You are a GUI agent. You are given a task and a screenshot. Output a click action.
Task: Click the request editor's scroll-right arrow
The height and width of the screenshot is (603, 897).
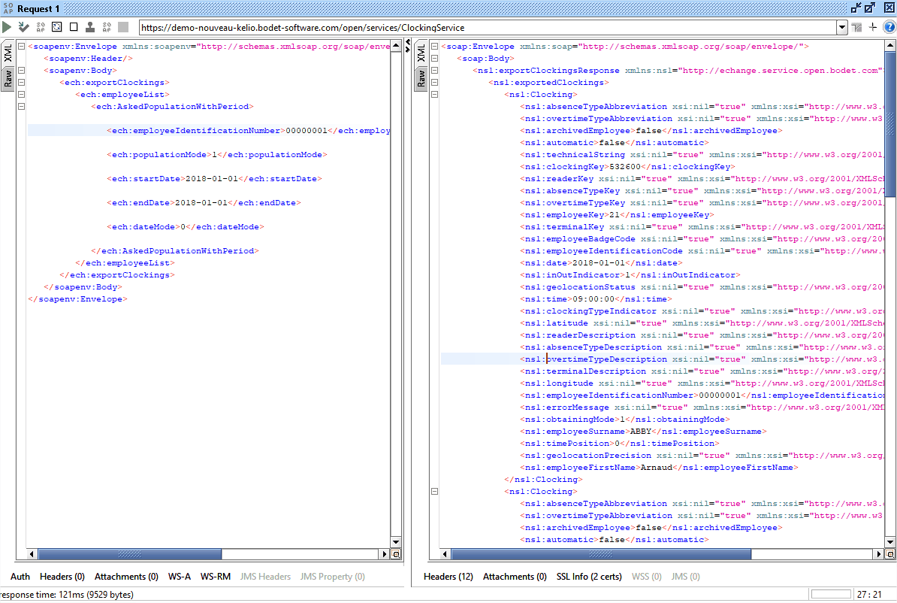pyautogui.click(x=385, y=554)
